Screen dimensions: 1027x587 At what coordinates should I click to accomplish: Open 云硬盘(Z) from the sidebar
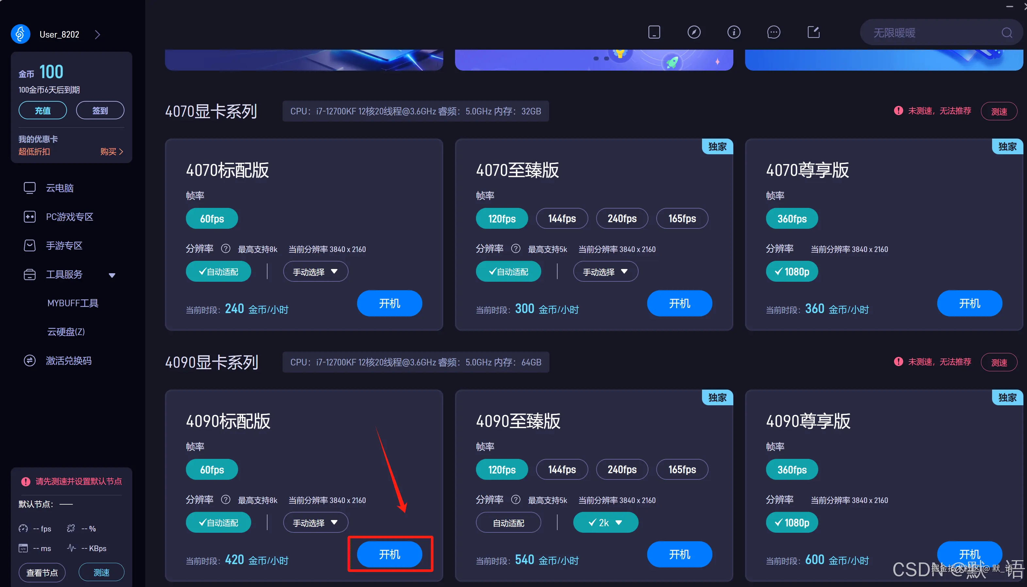[x=65, y=331]
